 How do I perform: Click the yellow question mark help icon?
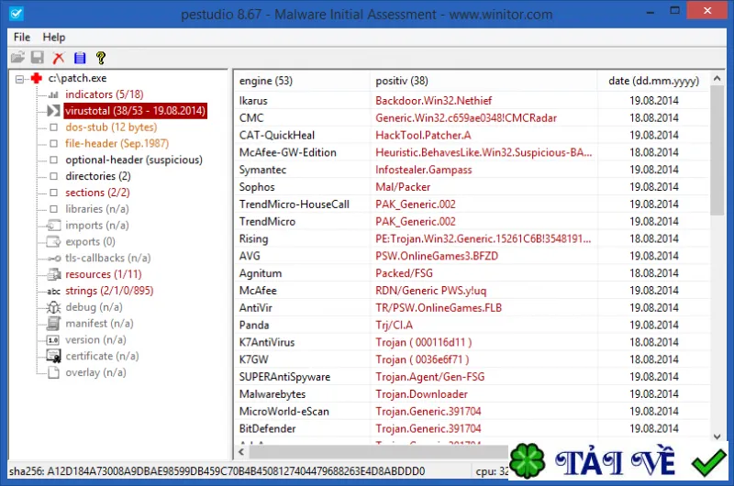pyautogui.click(x=101, y=58)
